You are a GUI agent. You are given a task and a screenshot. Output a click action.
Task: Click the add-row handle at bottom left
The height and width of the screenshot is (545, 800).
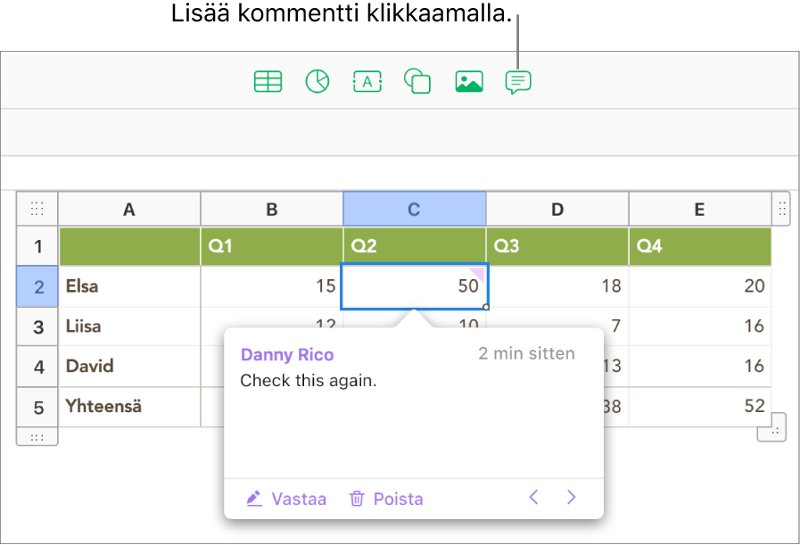pyautogui.click(x=37, y=437)
